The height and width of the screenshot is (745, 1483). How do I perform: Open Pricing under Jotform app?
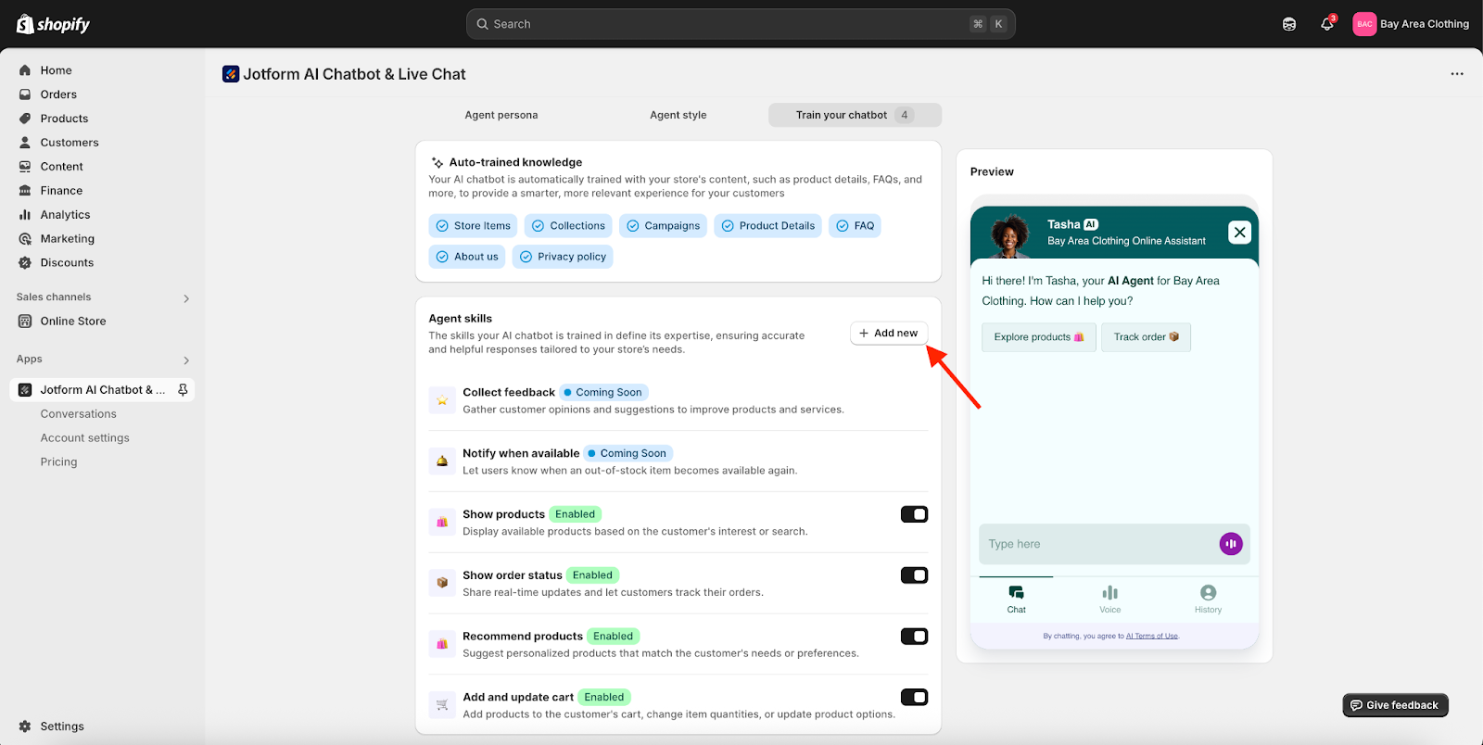(x=58, y=462)
